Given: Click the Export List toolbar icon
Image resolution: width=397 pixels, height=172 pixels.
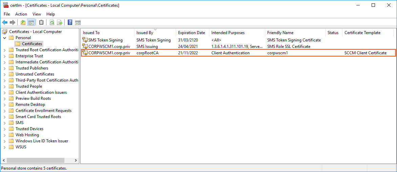Looking at the screenshot, I should 60,23.
